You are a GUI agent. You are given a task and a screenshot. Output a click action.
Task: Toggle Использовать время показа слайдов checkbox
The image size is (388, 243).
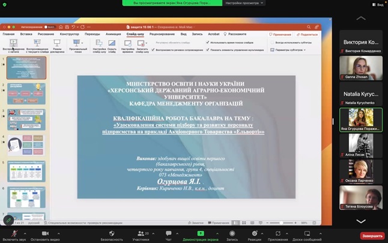[208, 42]
